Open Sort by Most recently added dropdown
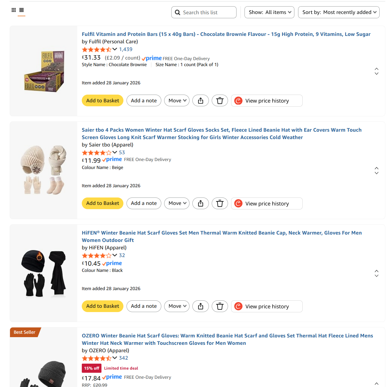 [339, 12]
